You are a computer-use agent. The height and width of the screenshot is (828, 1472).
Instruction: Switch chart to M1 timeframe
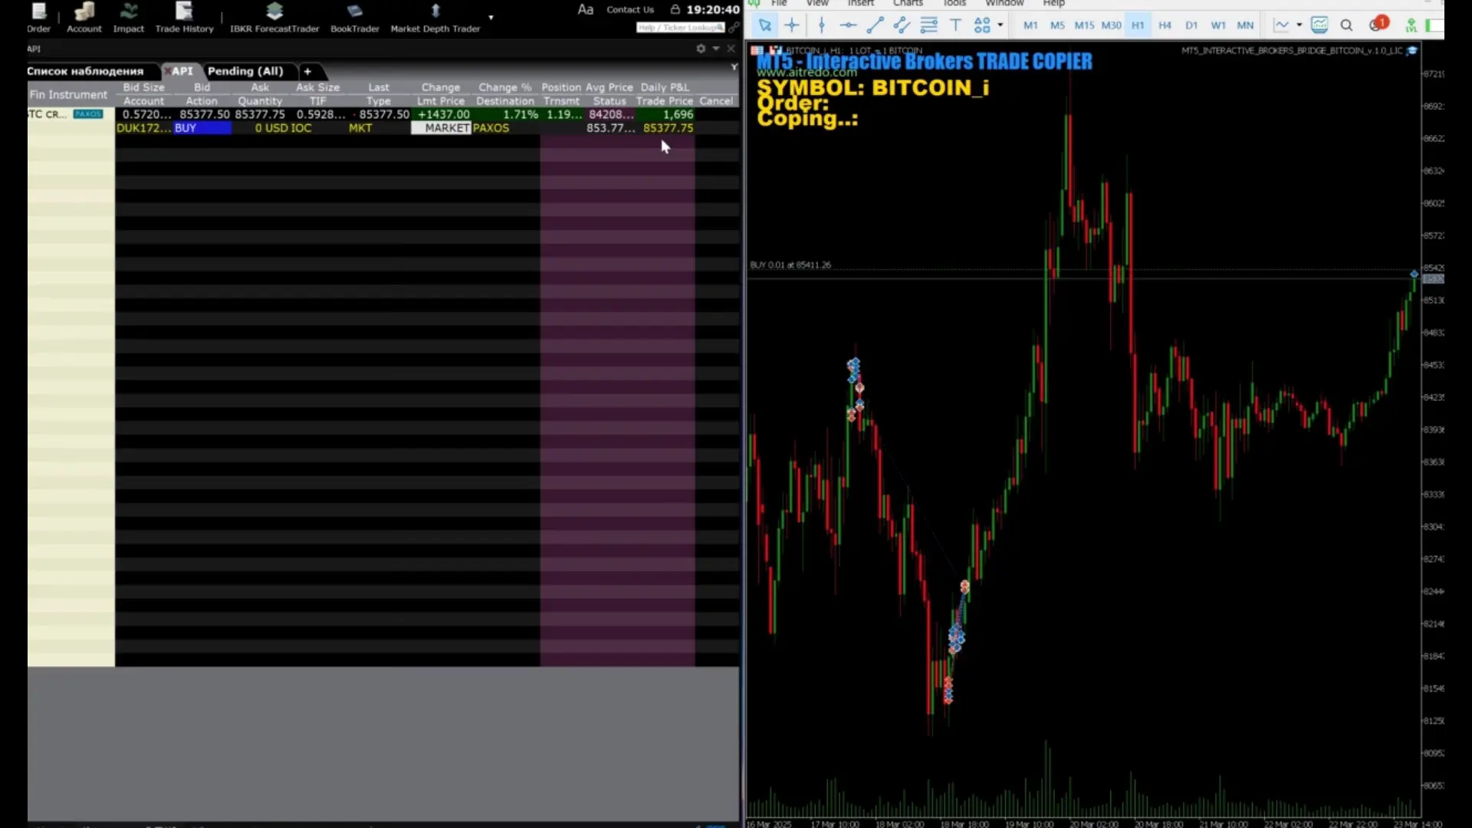[1030, 25]
